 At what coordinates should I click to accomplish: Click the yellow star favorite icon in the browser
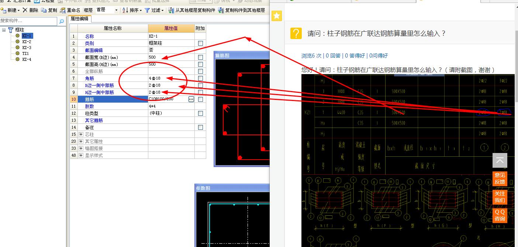pyautogui.click(x=277, y=15)
